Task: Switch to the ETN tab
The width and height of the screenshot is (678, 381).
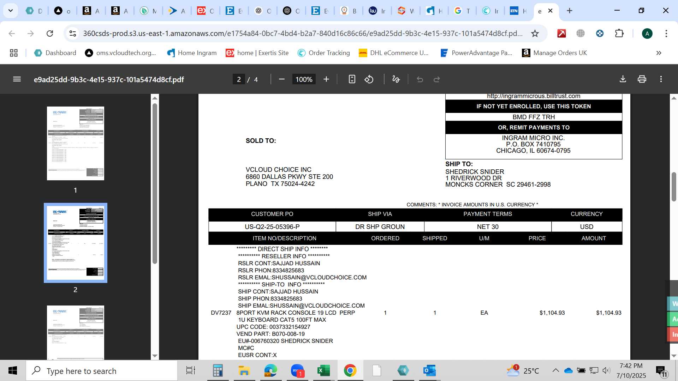Action: coord(518,11)
